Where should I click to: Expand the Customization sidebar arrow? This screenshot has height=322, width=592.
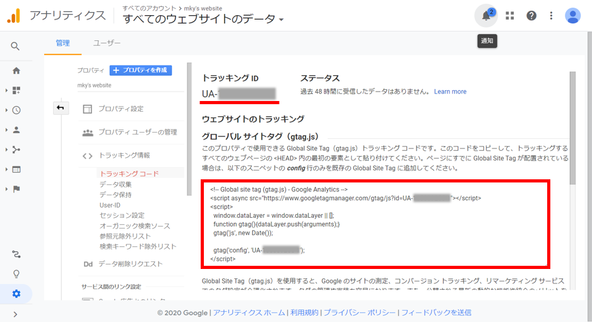pos(6,90)
